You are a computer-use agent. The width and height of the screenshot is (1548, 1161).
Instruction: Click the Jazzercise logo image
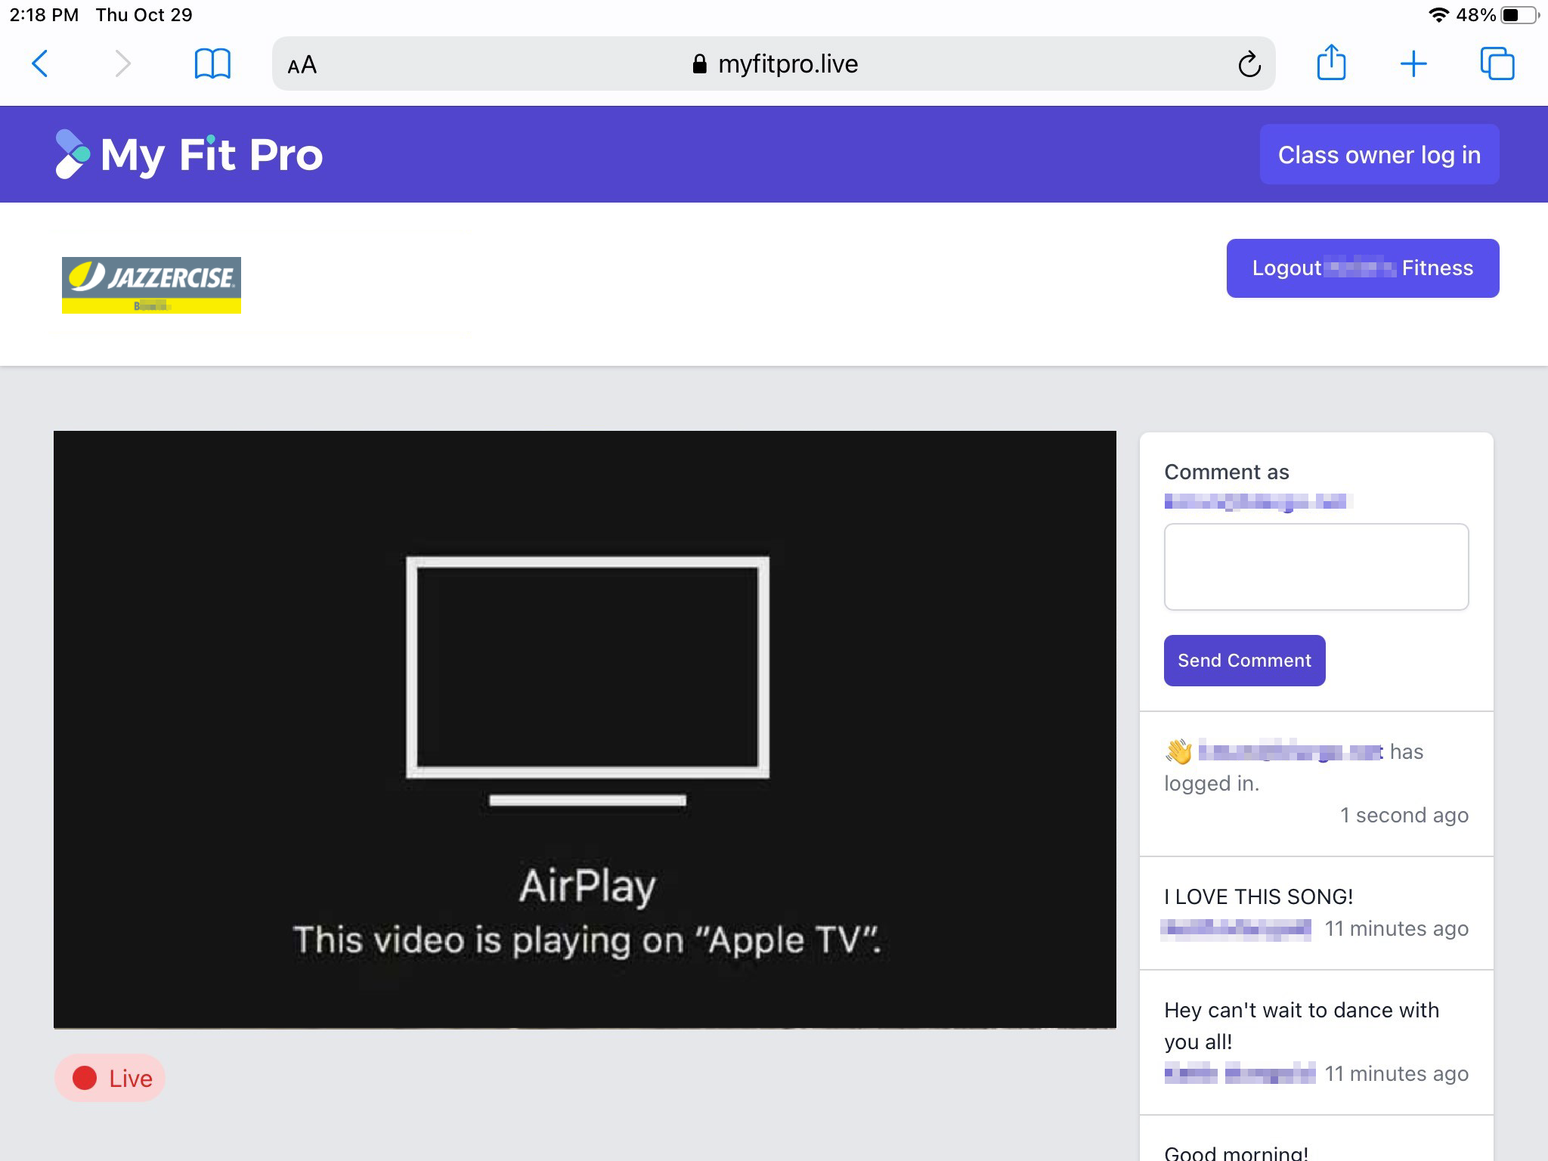pos(151,285)
